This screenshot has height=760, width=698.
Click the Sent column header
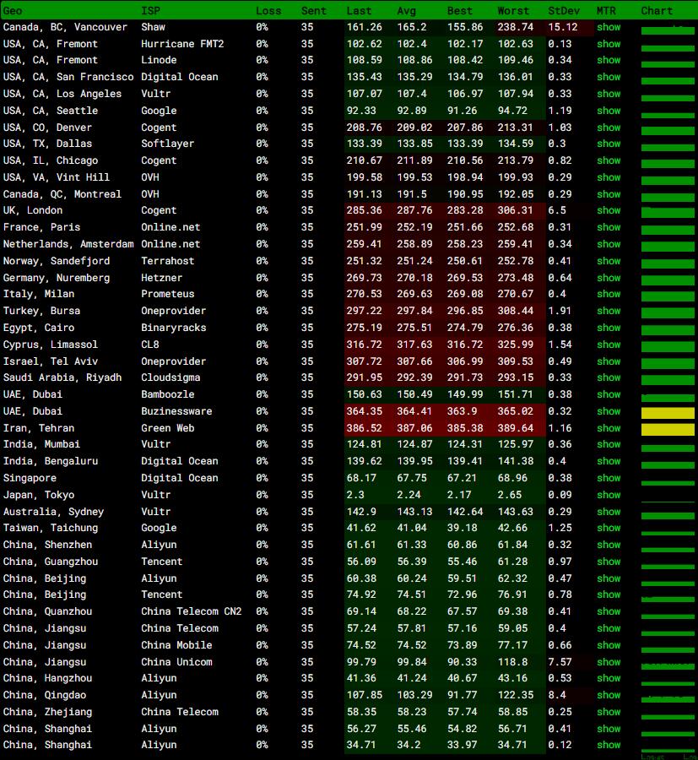(313, 11)
